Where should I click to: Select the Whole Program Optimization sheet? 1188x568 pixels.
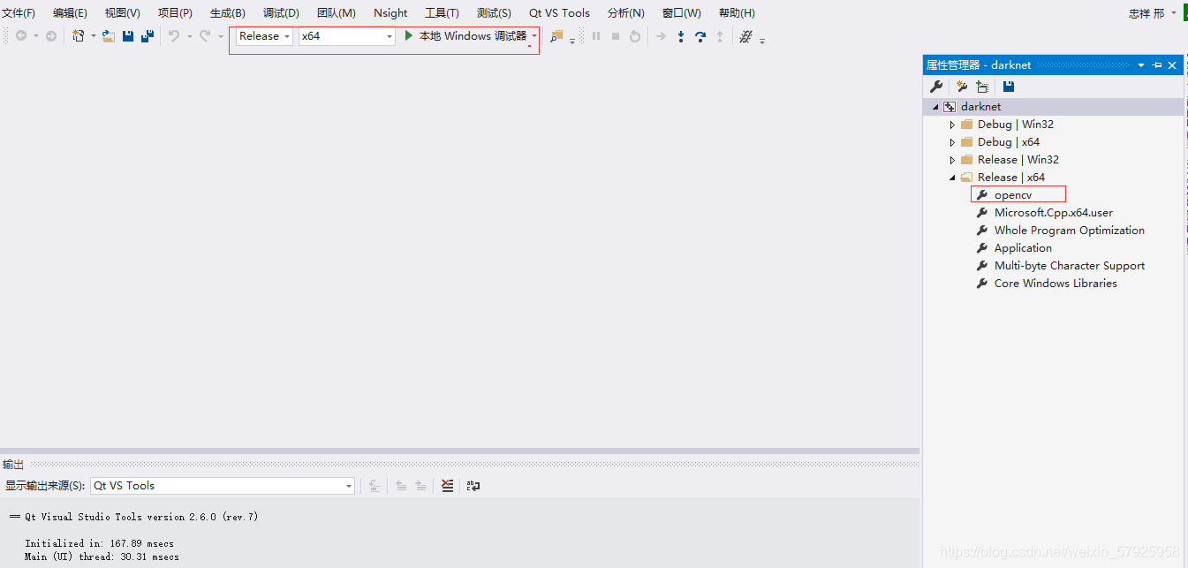click(x=1069, y=231)
